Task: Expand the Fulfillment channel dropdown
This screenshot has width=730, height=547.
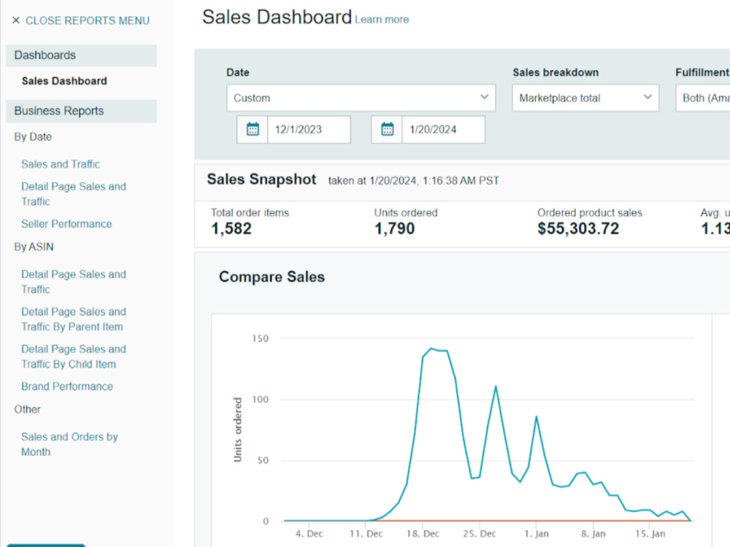Action: pyautogui.click(x=703, y=98)
